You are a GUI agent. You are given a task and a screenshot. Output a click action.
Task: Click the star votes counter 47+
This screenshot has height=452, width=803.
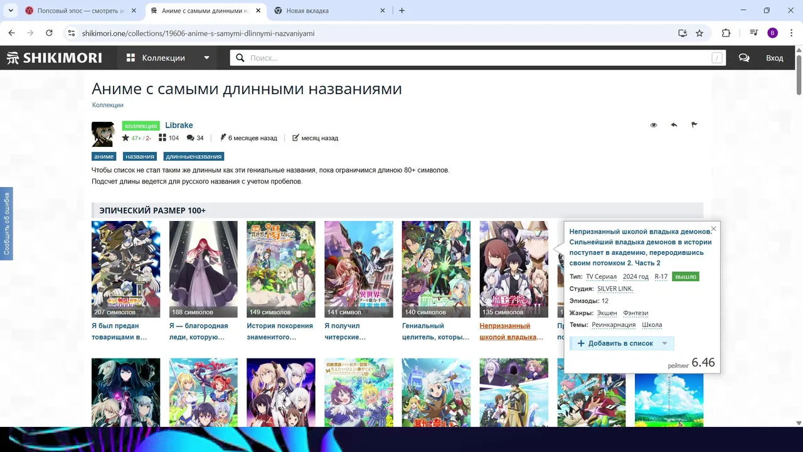click(136, 138)
